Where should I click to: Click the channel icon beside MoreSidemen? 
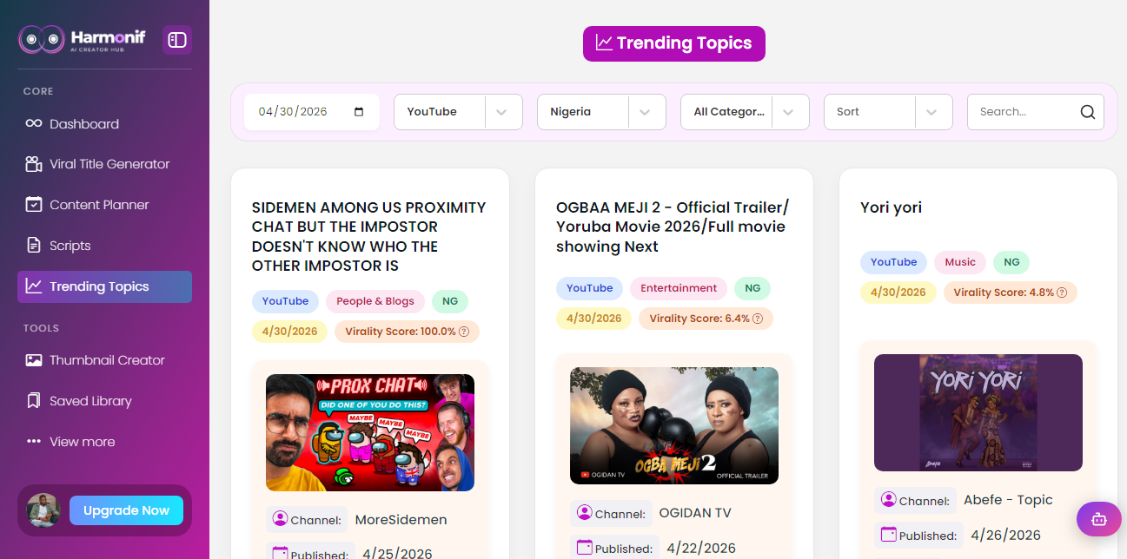click(x=280, y=519)
